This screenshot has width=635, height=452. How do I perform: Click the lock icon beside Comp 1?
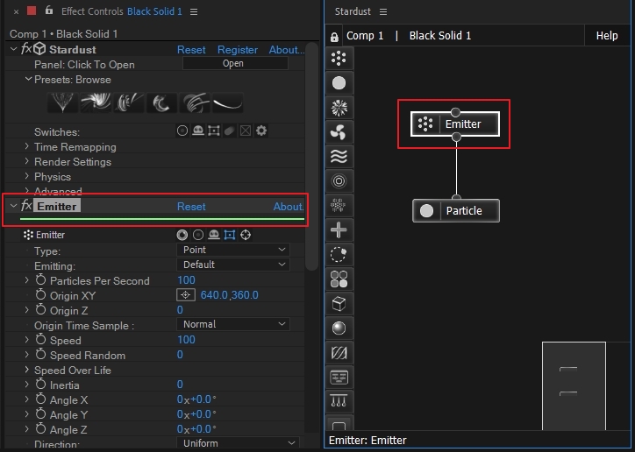pyautogui.click(x=334, y=37)
